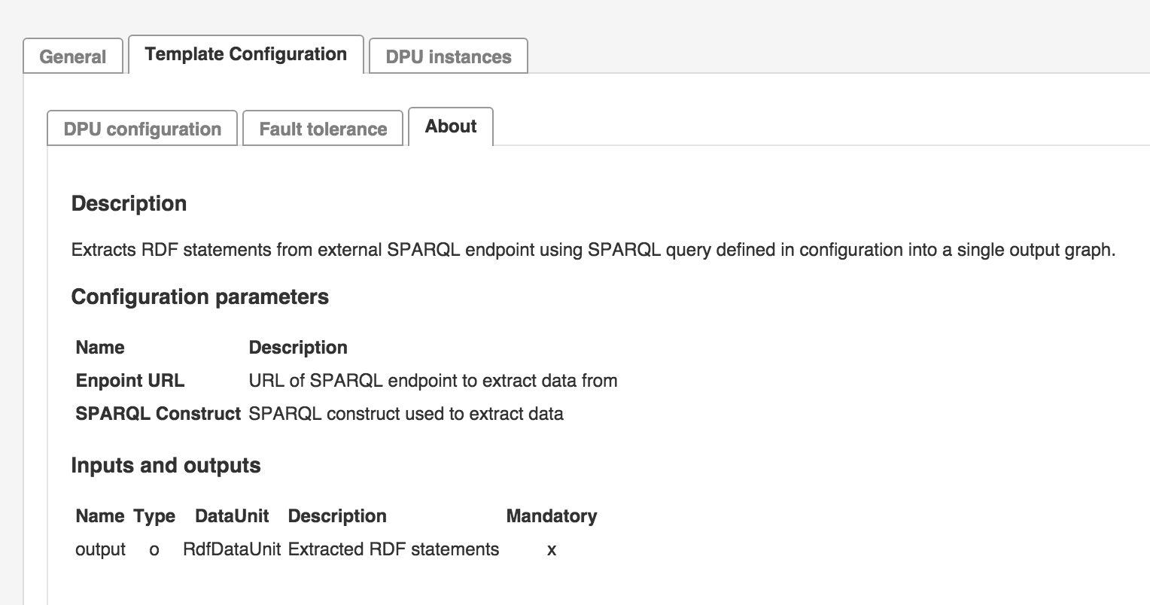
Task: Click the SPARQL Construct parameter name
Action: point(158,413)
